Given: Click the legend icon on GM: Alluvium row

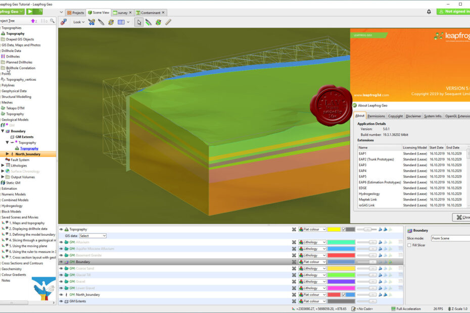Looking at the screenshot, I should pos(400,242).
